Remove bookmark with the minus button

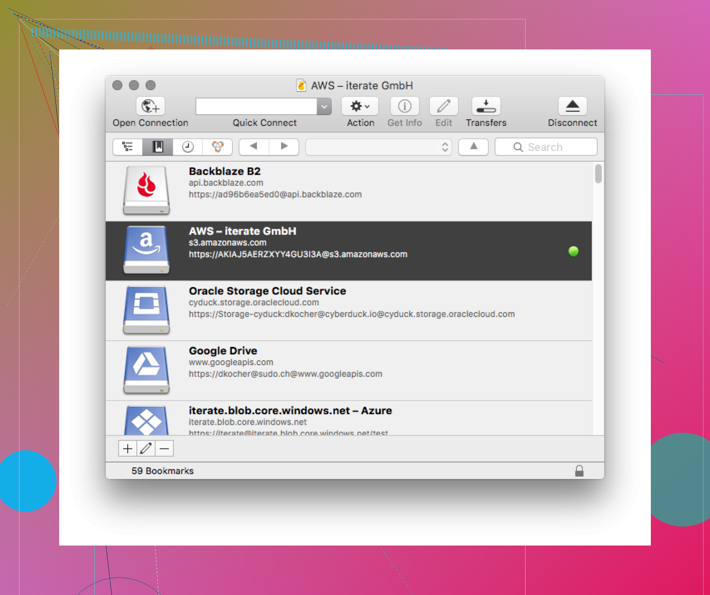tap(164, 448)
